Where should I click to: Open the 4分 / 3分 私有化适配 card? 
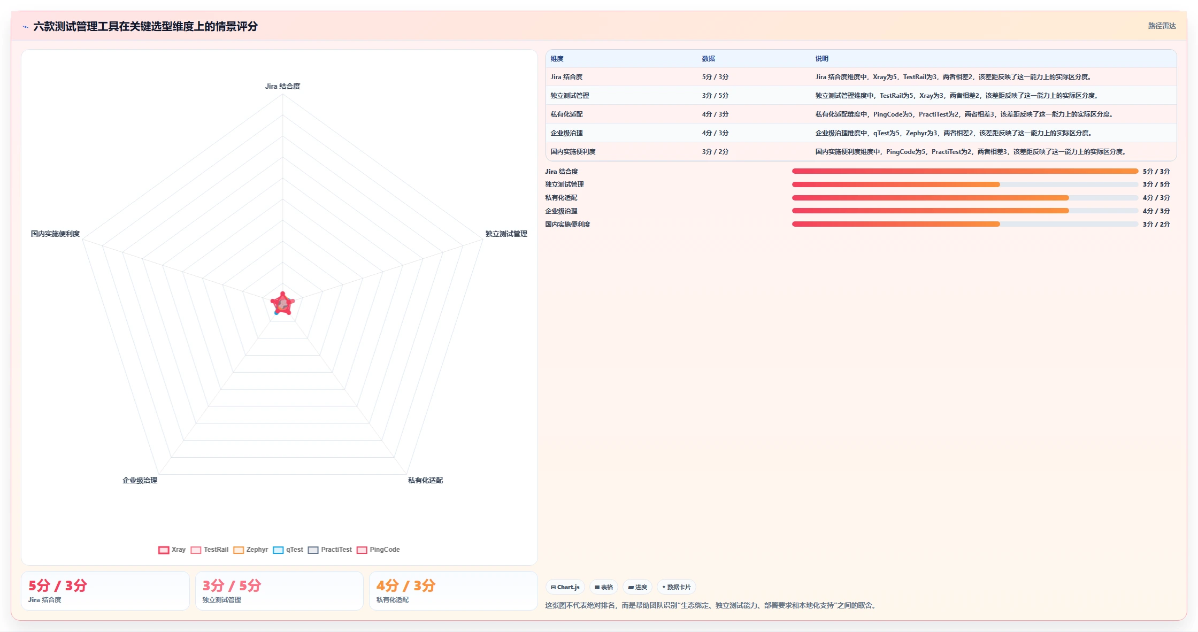(454, 591)
